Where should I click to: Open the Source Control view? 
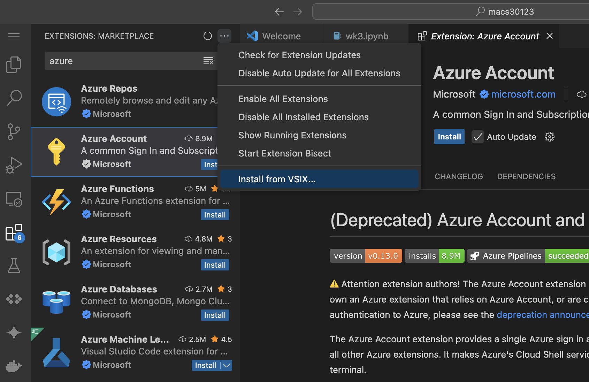click(x=14, y=132)
